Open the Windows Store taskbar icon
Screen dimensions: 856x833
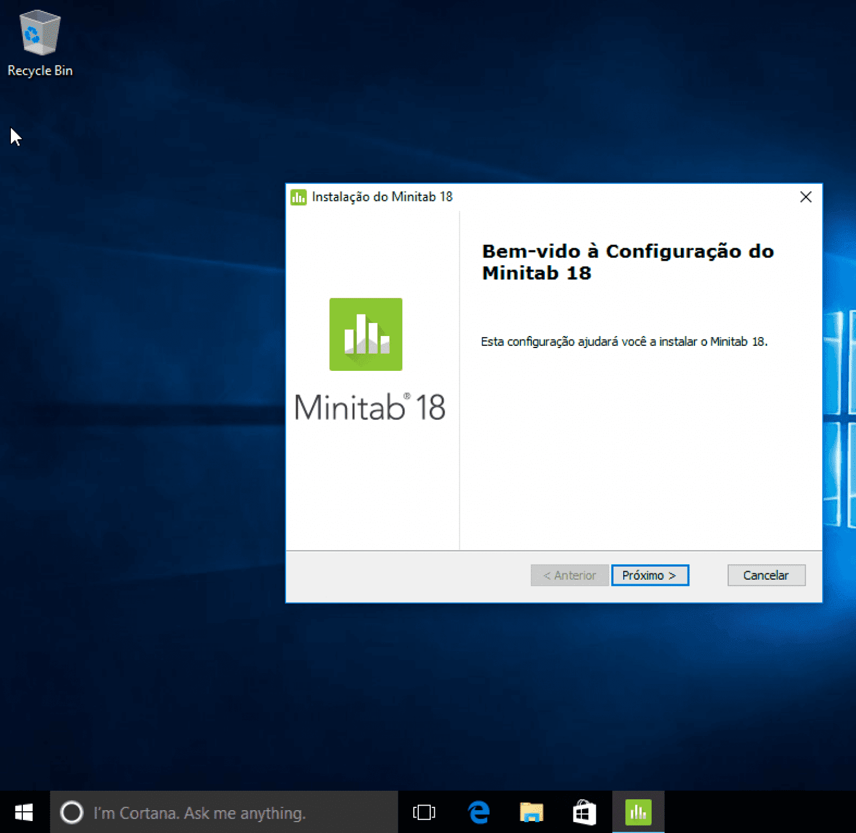tap(584, 812)
